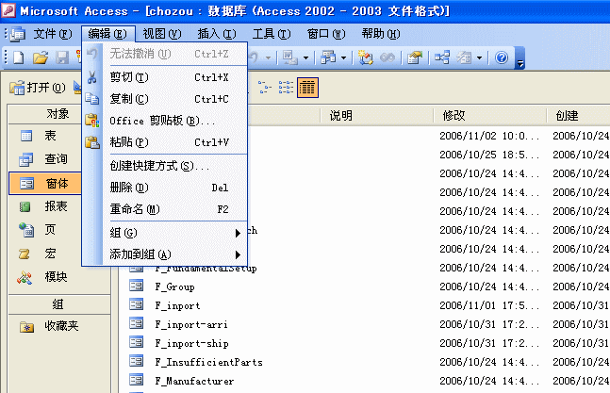The height and width of the screenshot is (393, 610).
Task: Click the 对象 (Objects) header bar
Action: [57, 115]
